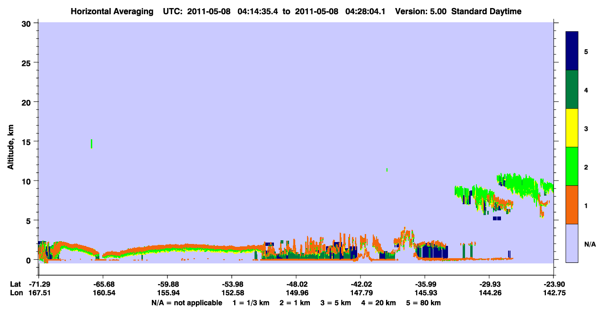The width and height of the screenshot is (615, 316).
Task: Click the end time '04:28:04.1' in title
Action: point(366,11)
